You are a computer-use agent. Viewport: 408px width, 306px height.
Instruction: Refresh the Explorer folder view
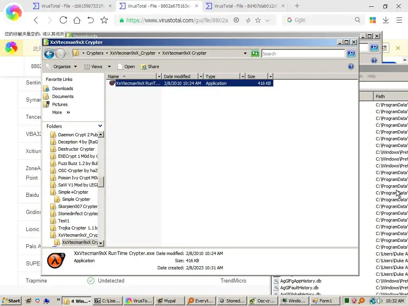[x=255, y=54]
